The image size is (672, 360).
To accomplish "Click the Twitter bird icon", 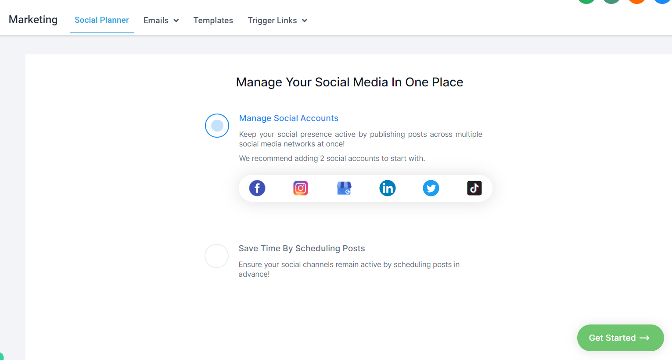I will click(431, 188).
